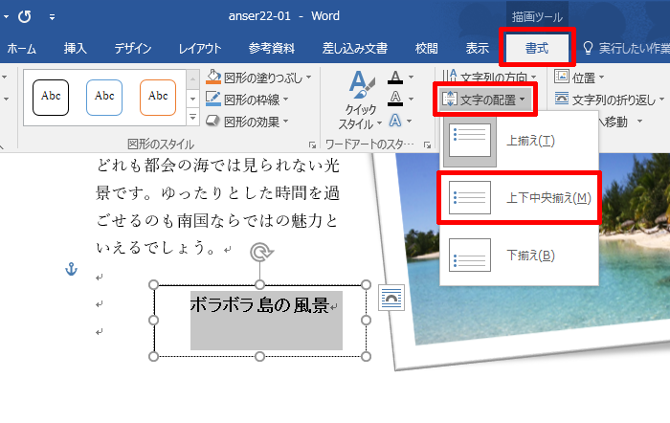Expand the shape styles gallery More button

pos(192,117)
